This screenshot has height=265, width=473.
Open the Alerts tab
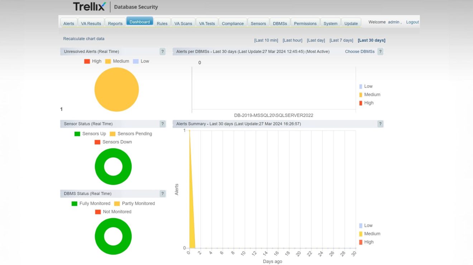click(69, 24)
